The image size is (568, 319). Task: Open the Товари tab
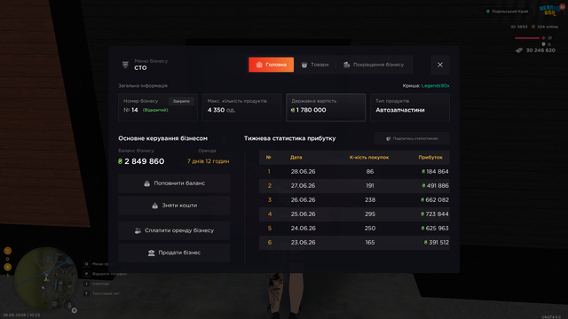pos(315,65)
